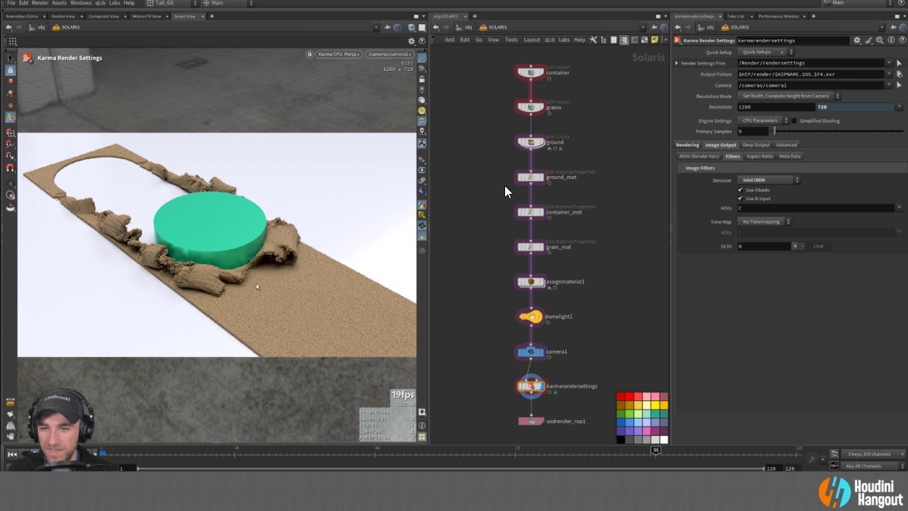Open the Layout menu in the network editor

coord(532,40)
